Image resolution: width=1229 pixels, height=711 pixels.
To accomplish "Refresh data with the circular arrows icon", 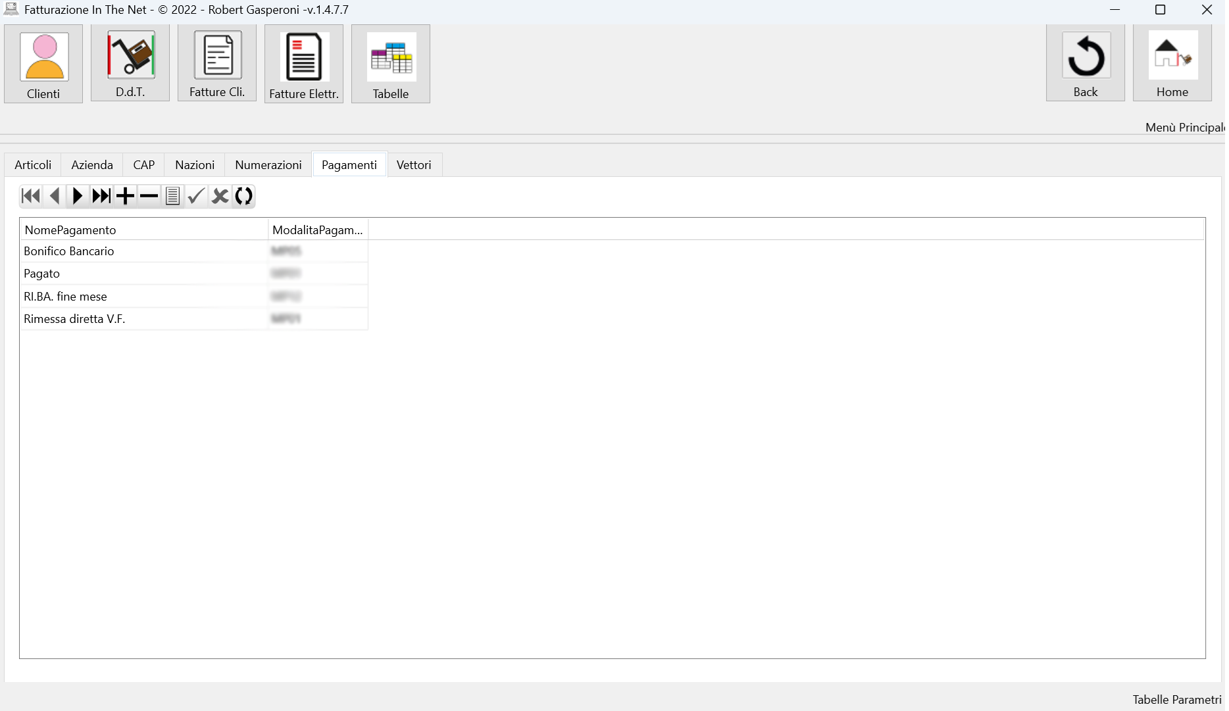I will tap(243, 196).
